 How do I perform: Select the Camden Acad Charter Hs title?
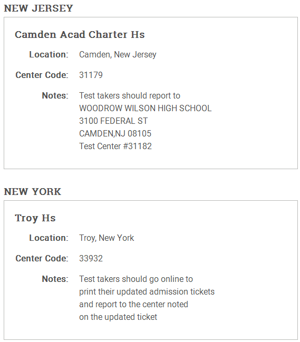point(80,34)
